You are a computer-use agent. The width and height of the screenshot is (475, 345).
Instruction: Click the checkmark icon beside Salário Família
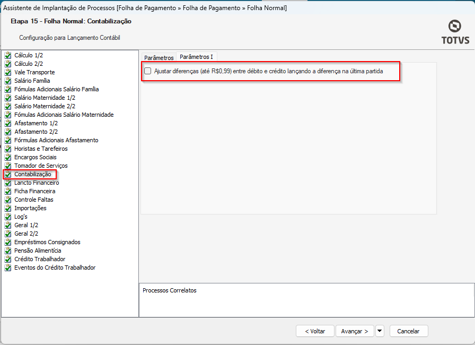click(8, 81)
